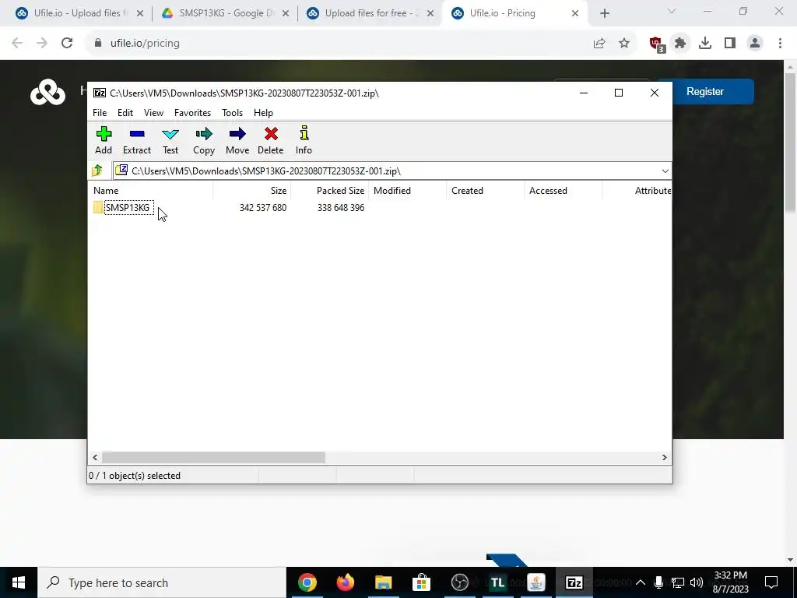Click the 7-Zip horizontal scrollbar thumb
Image resolution: width=797 pixels, height=598 pixels.
point(213,458)
